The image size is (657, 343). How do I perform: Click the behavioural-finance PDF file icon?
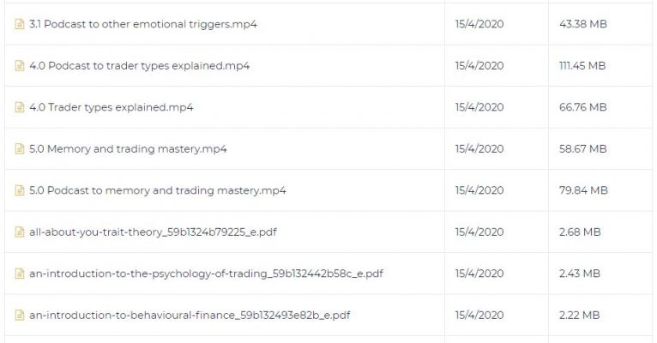coord(19,315)
